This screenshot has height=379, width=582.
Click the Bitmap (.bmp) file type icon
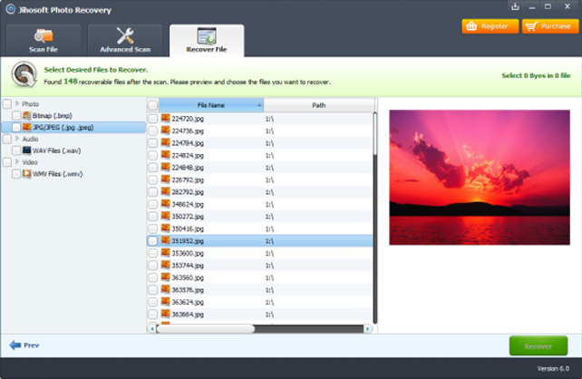point(26,116)
